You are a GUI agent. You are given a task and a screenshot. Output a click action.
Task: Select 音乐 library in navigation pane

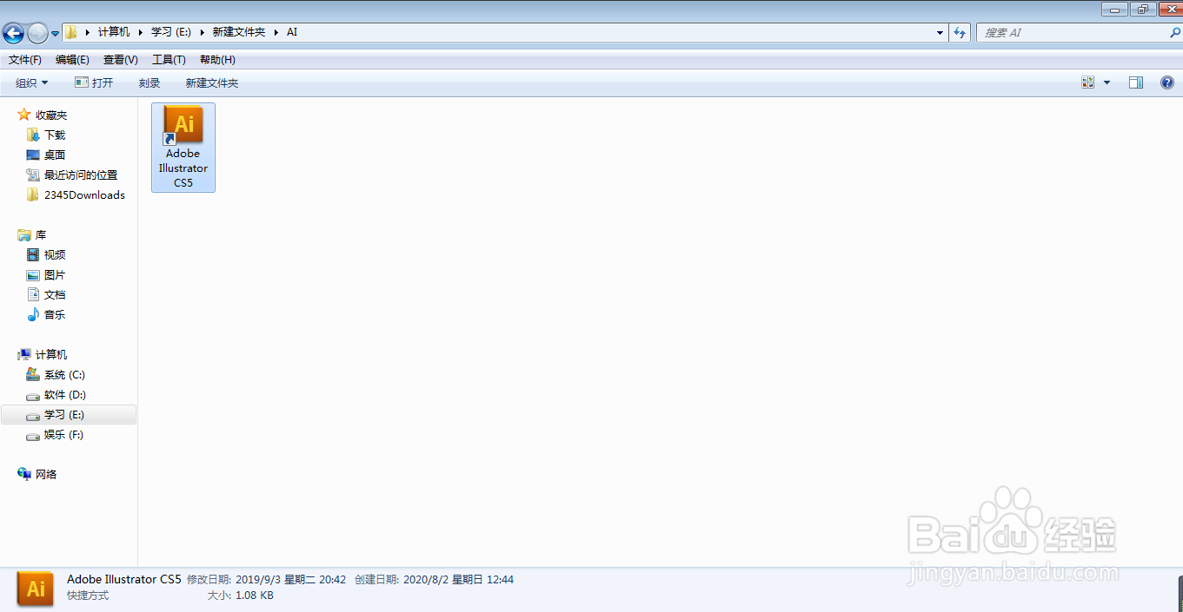(x=55, y=315)
